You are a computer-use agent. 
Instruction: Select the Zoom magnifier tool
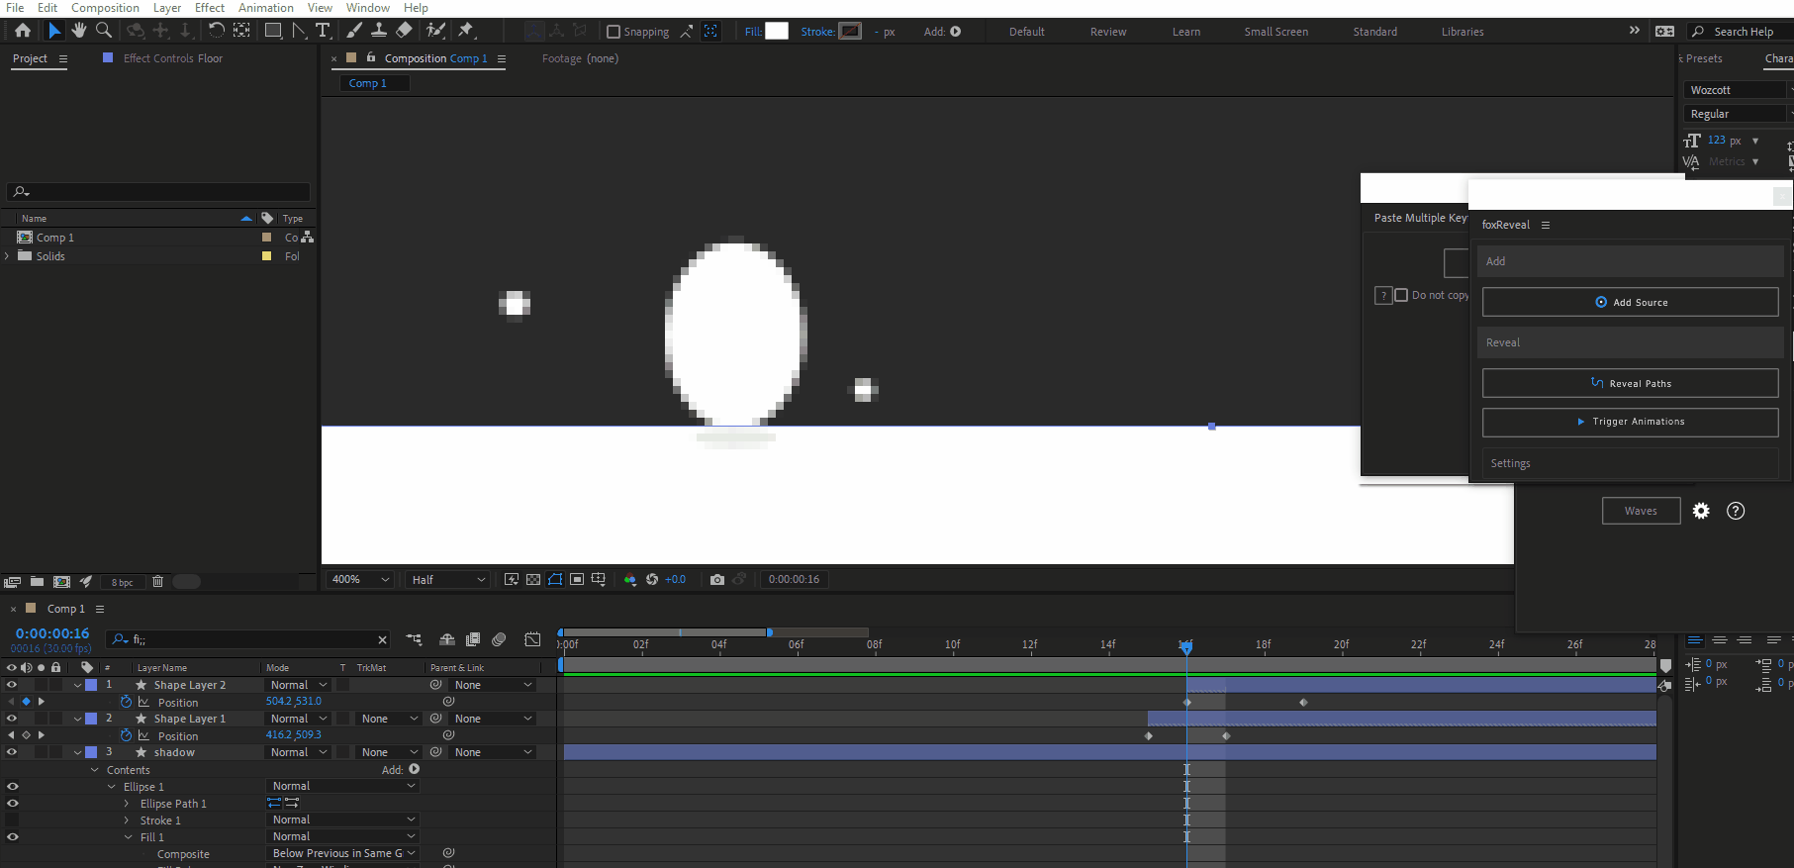coord(103,31)
